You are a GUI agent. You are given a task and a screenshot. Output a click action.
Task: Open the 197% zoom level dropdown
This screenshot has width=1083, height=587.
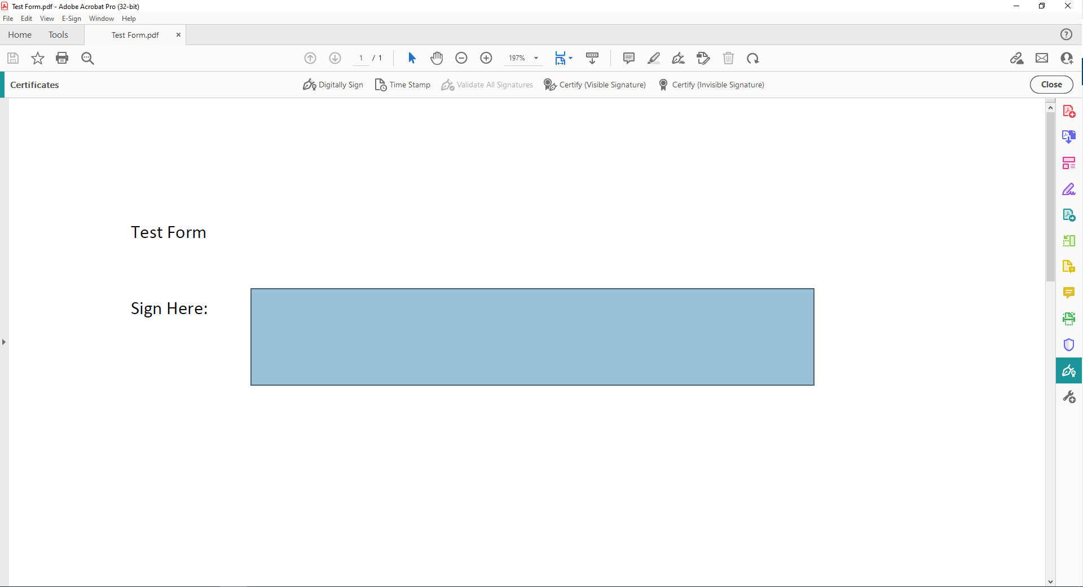point(536,58)
